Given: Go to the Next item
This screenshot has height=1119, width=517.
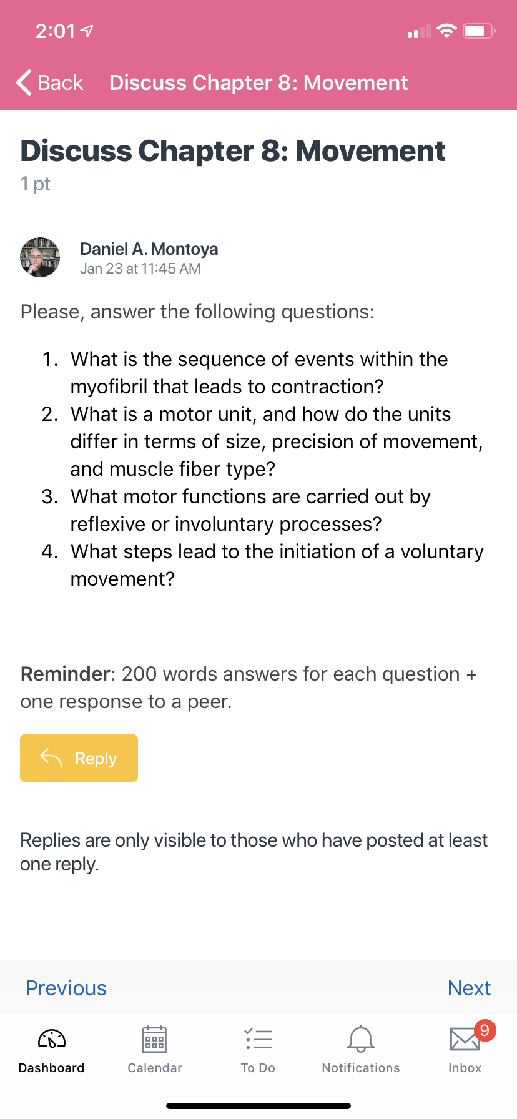Looking at the screenshot, I should 469,988.
